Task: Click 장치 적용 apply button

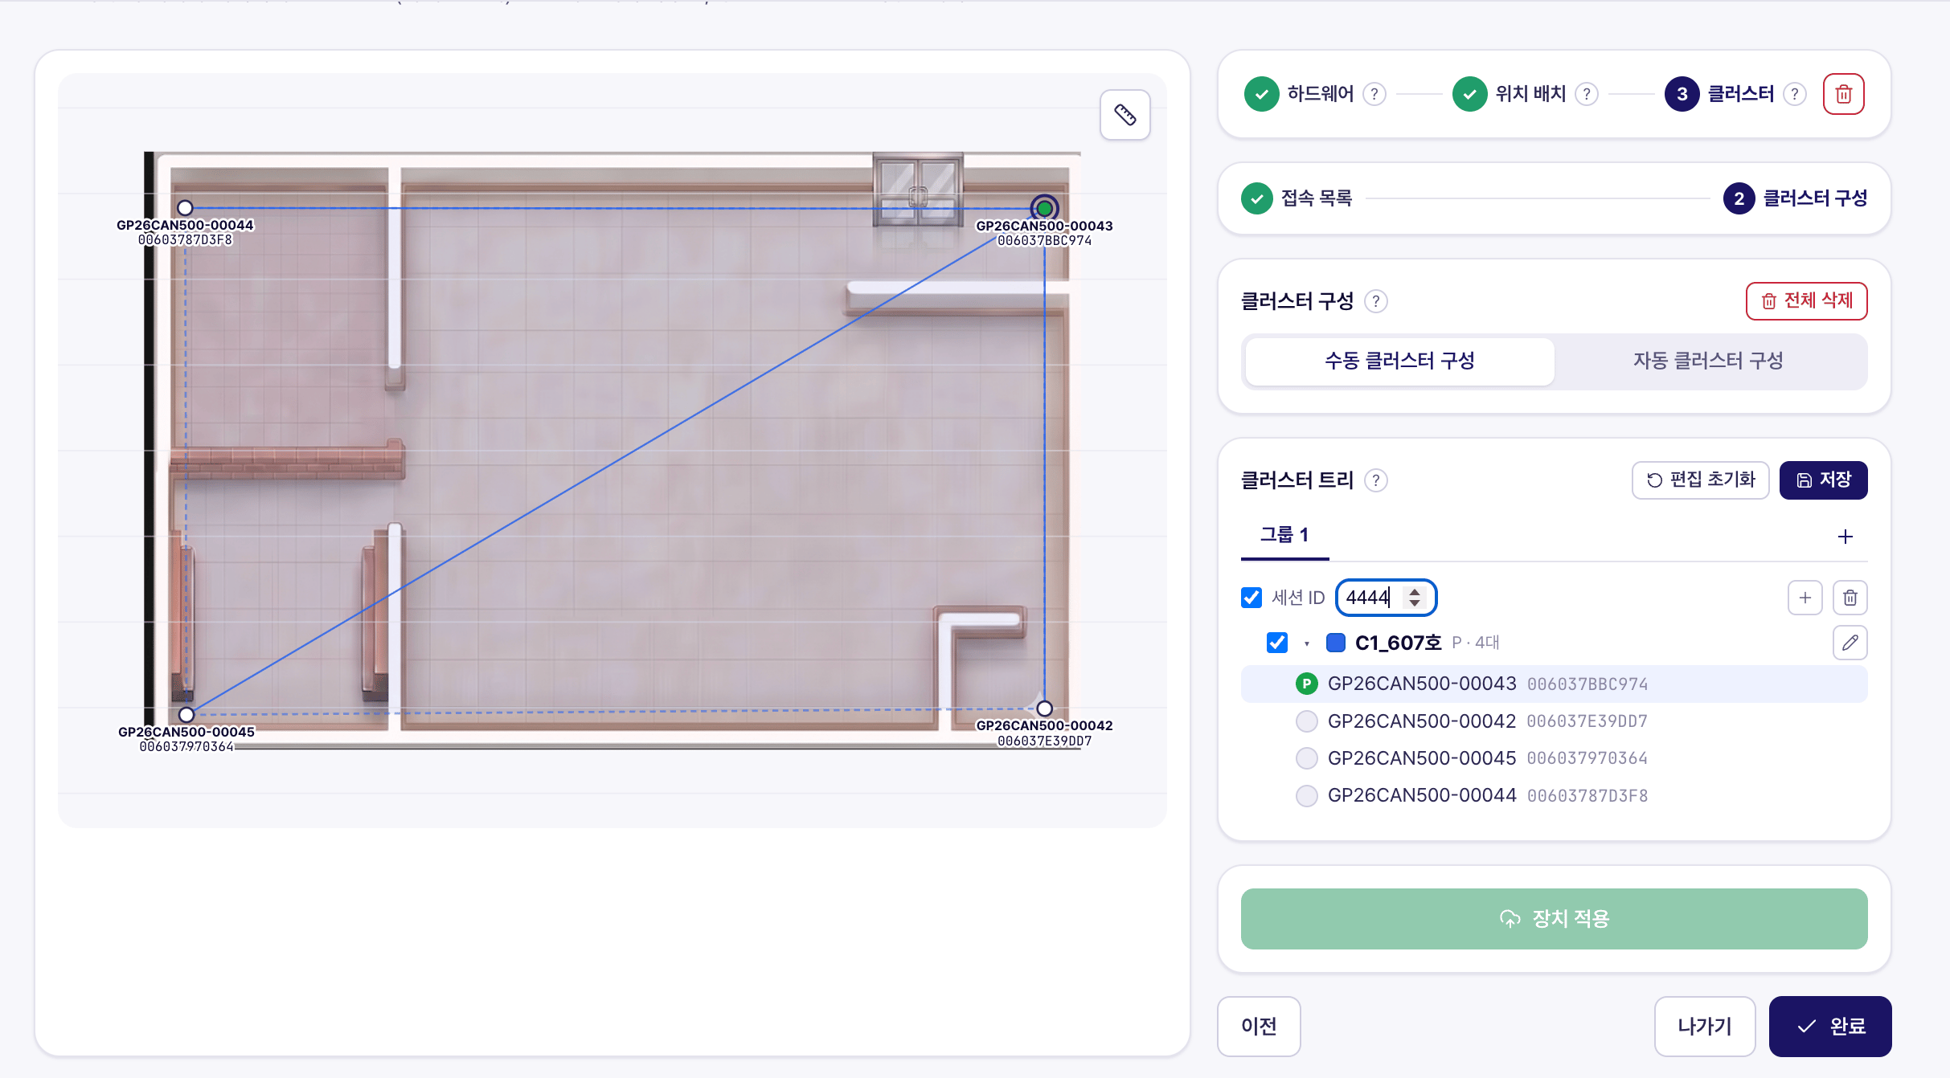Action: (x=1554, y=919)
